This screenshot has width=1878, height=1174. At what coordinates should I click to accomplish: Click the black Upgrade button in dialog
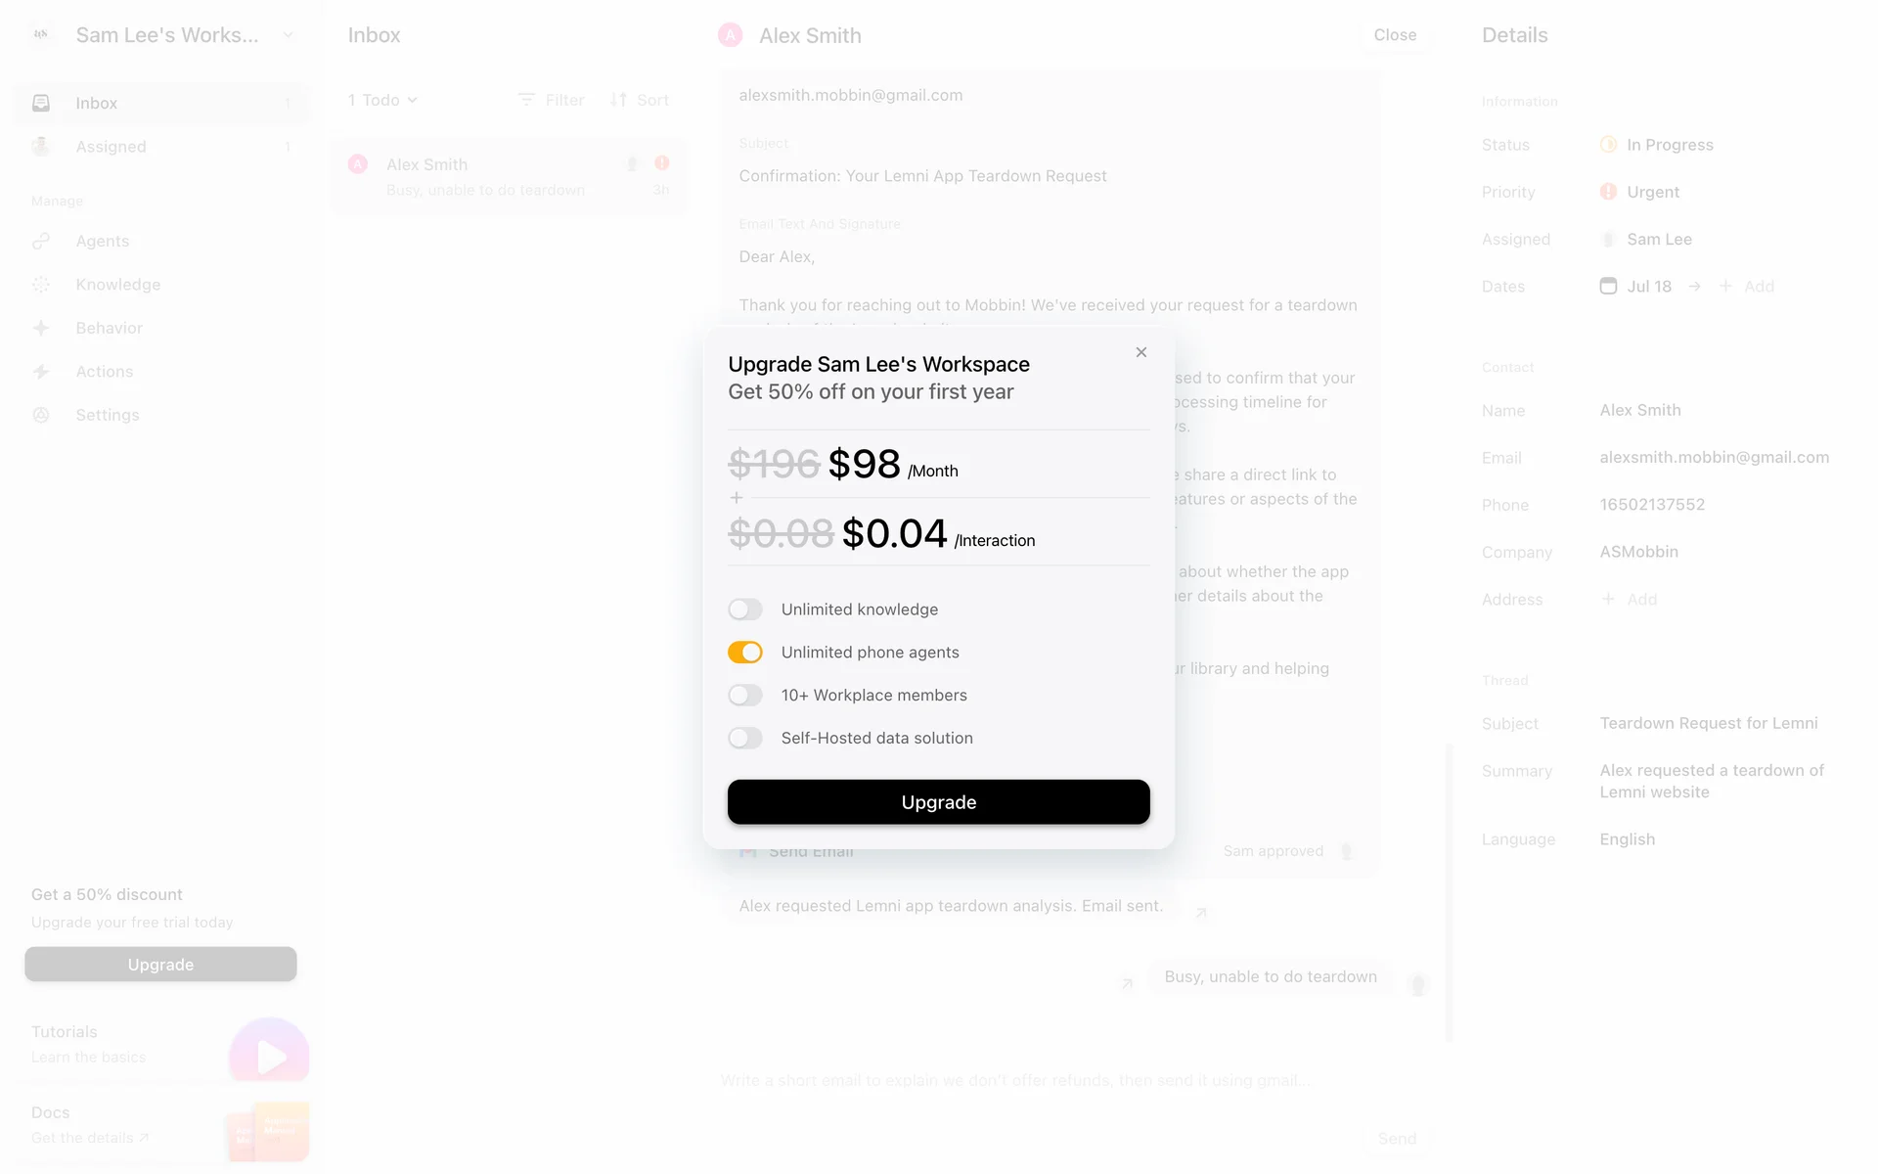(938, 802)
